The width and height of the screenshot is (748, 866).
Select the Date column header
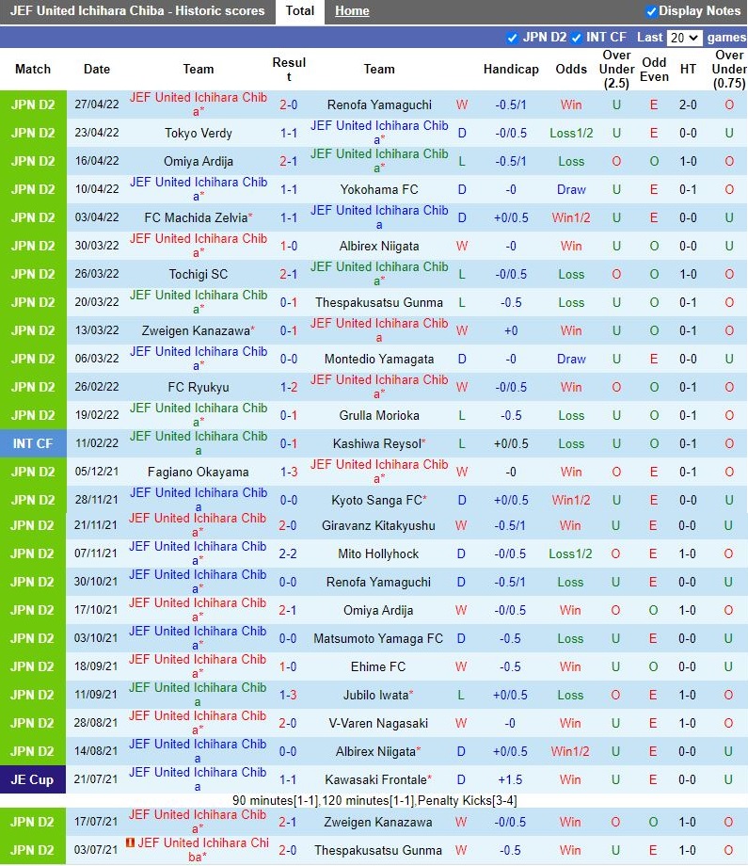click(x=97, y=69)
